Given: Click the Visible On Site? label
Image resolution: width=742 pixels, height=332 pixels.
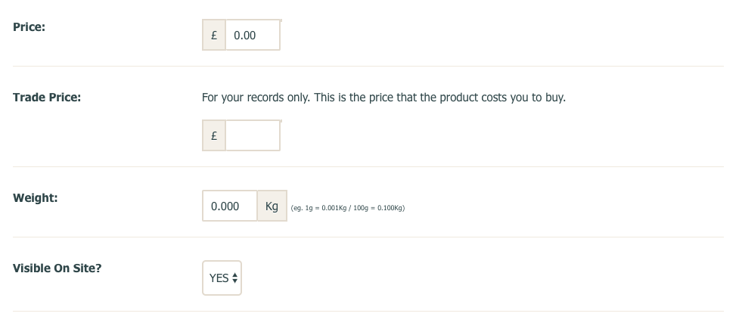Looking at the screenshot, I should pos(57,268).
